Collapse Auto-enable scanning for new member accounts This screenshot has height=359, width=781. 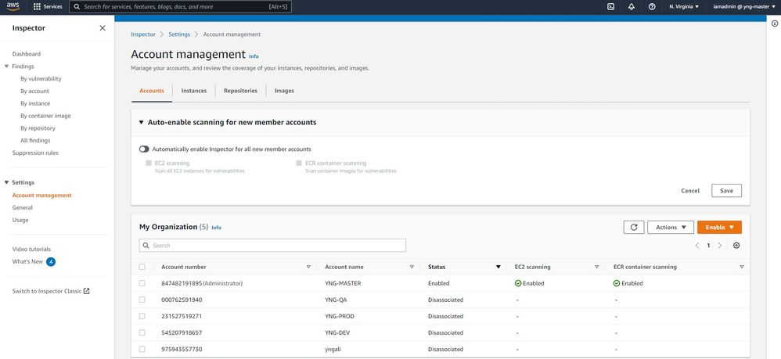(142, 122)
